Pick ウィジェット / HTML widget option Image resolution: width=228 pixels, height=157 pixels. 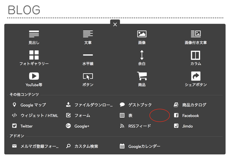point(35,115)
